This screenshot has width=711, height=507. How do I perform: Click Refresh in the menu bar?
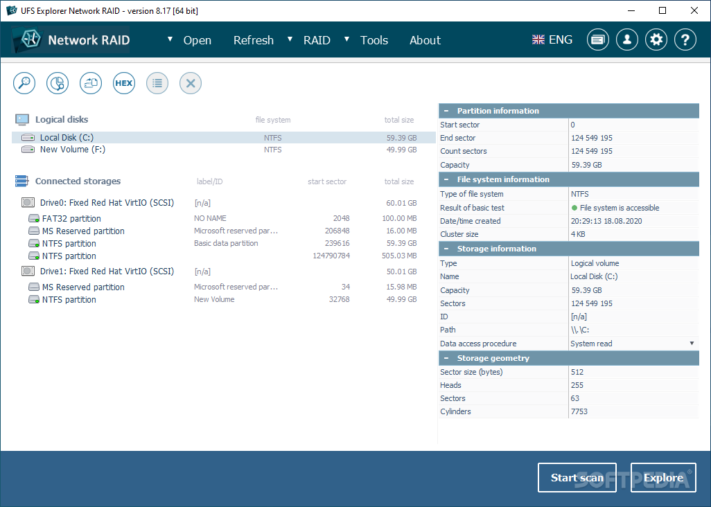click(254, 40)
